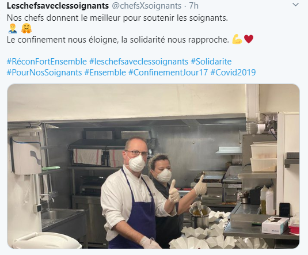Click the hugging face emoji
Viewport: 308px width, 255px height.
(26, 28)
